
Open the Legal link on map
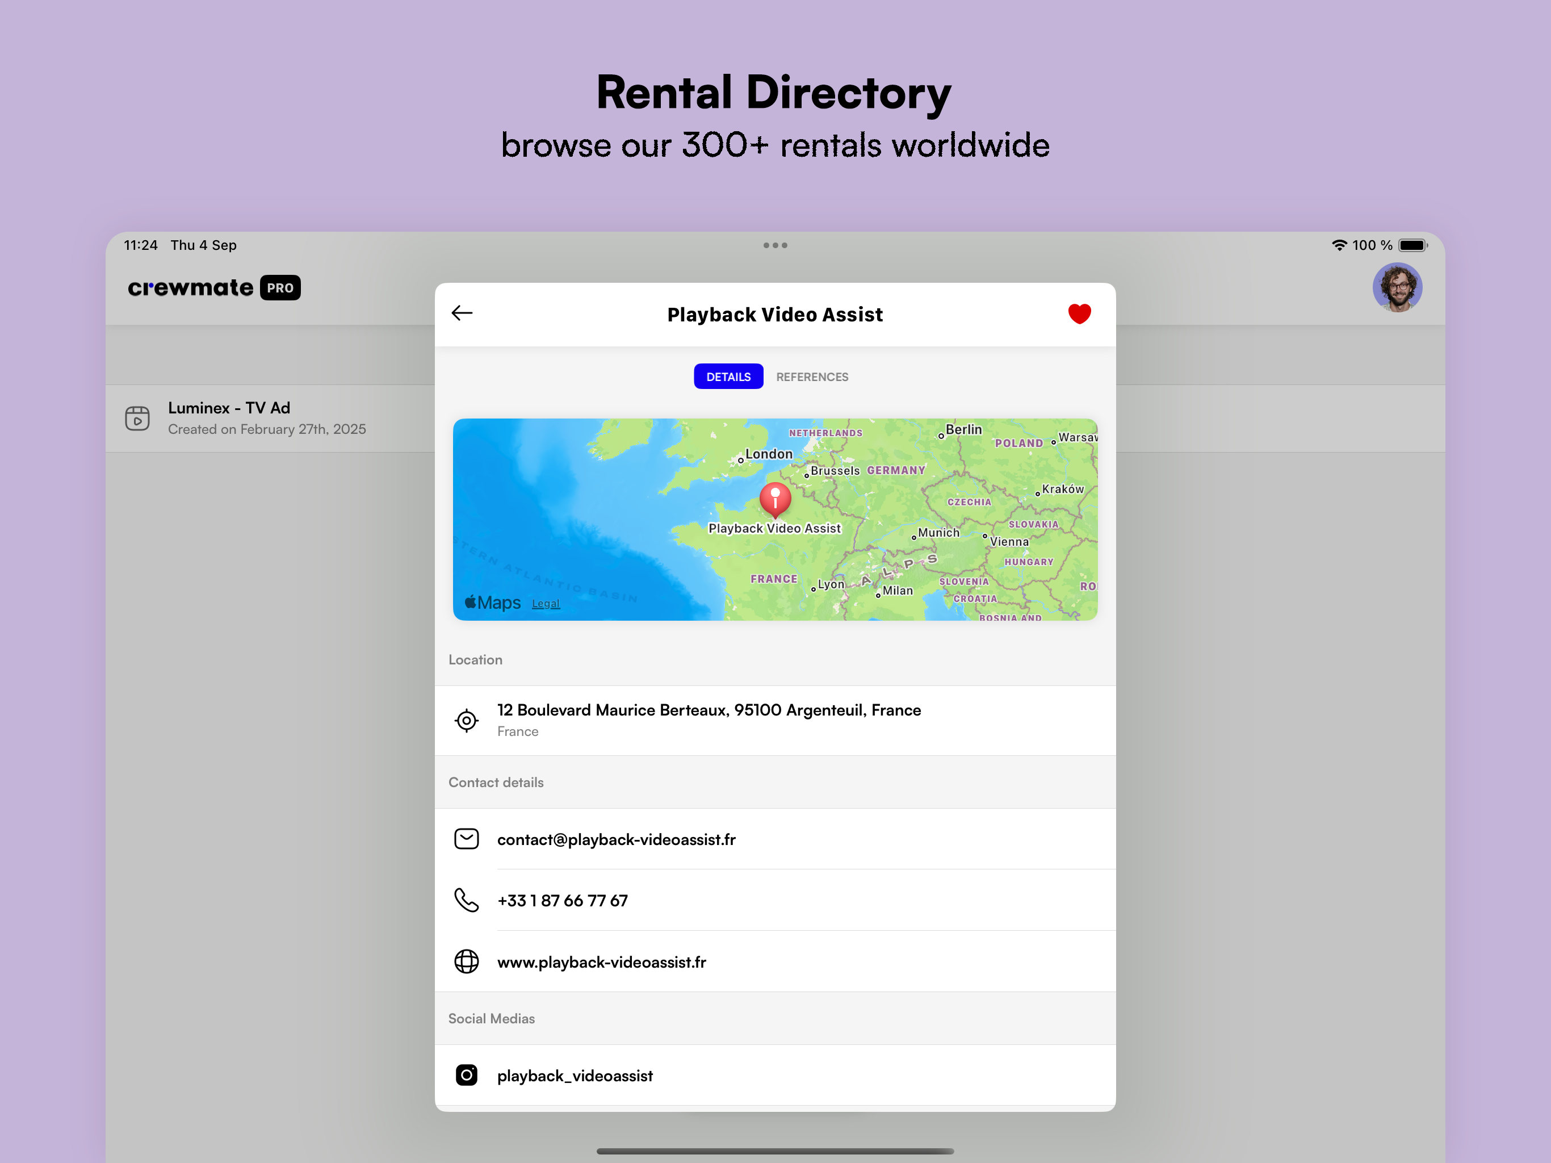[x=546, y=603]
